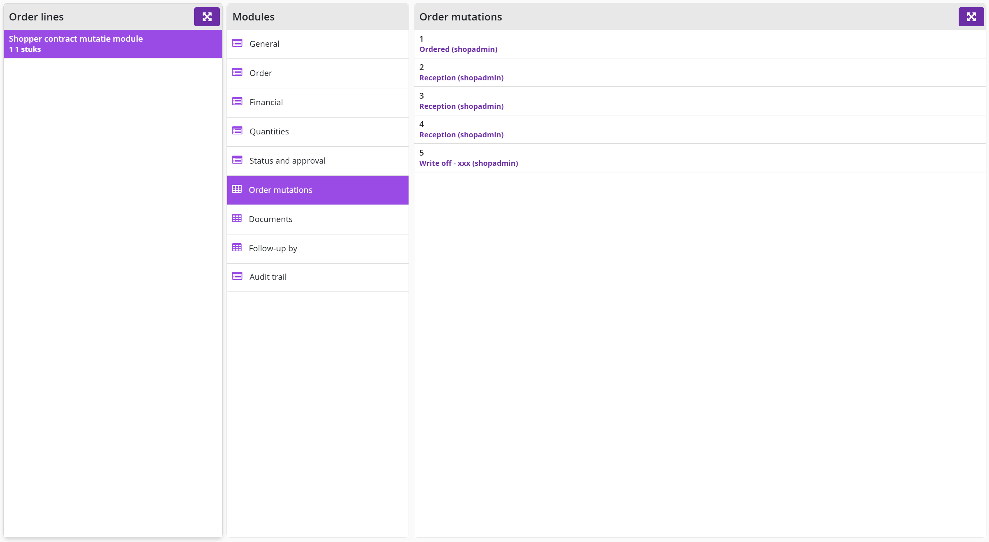View the Follow-up by module
Screen dimensions: 989x542
click(x=317, y=248)
